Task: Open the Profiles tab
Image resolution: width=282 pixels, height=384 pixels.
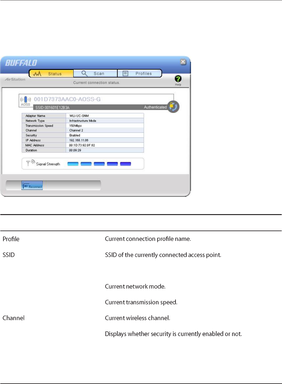Action: (x=140, y=74)
